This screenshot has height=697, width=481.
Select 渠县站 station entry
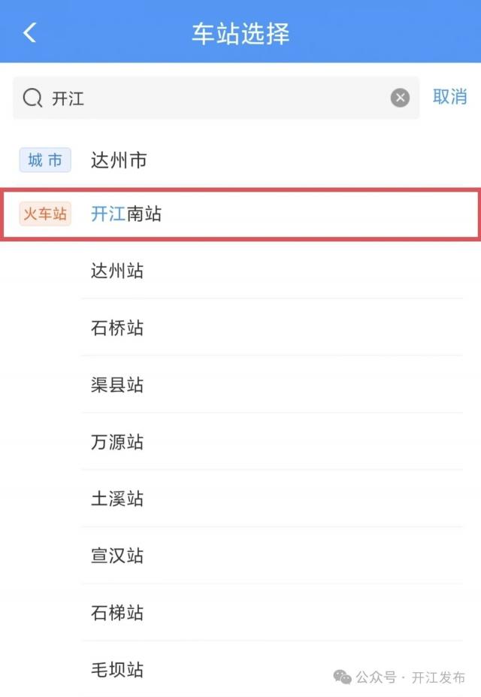tap(117, 385)
